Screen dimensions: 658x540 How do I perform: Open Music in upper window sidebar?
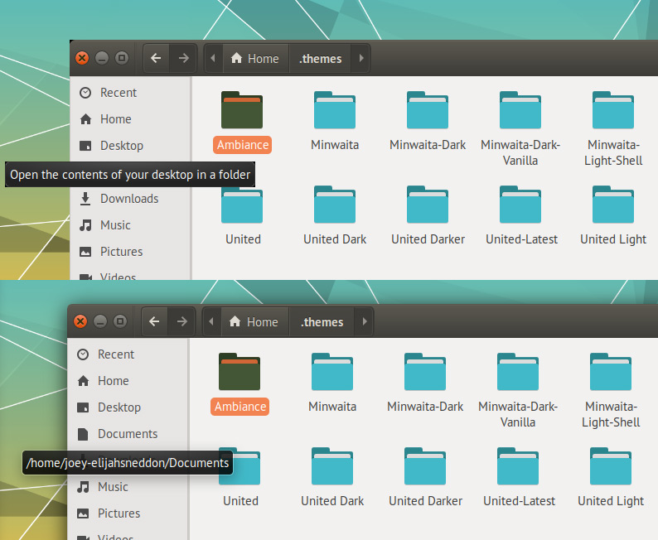(x=115, y=225)
